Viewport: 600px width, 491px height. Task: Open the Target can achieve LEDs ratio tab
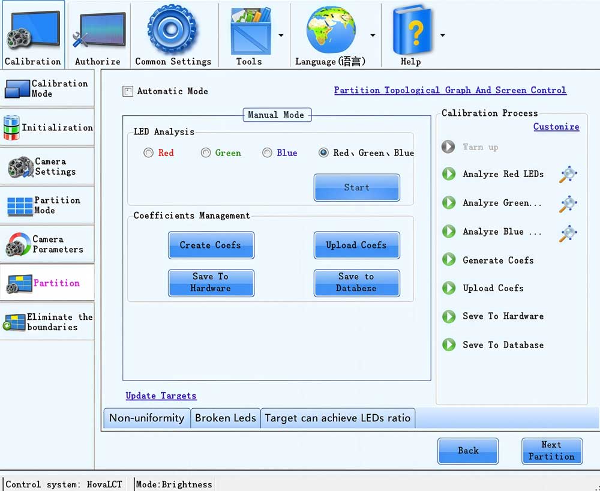coord(337,418)
